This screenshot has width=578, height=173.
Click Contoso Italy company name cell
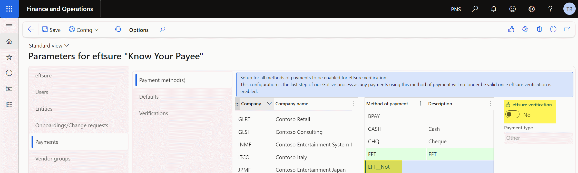(x=291, y=157)
